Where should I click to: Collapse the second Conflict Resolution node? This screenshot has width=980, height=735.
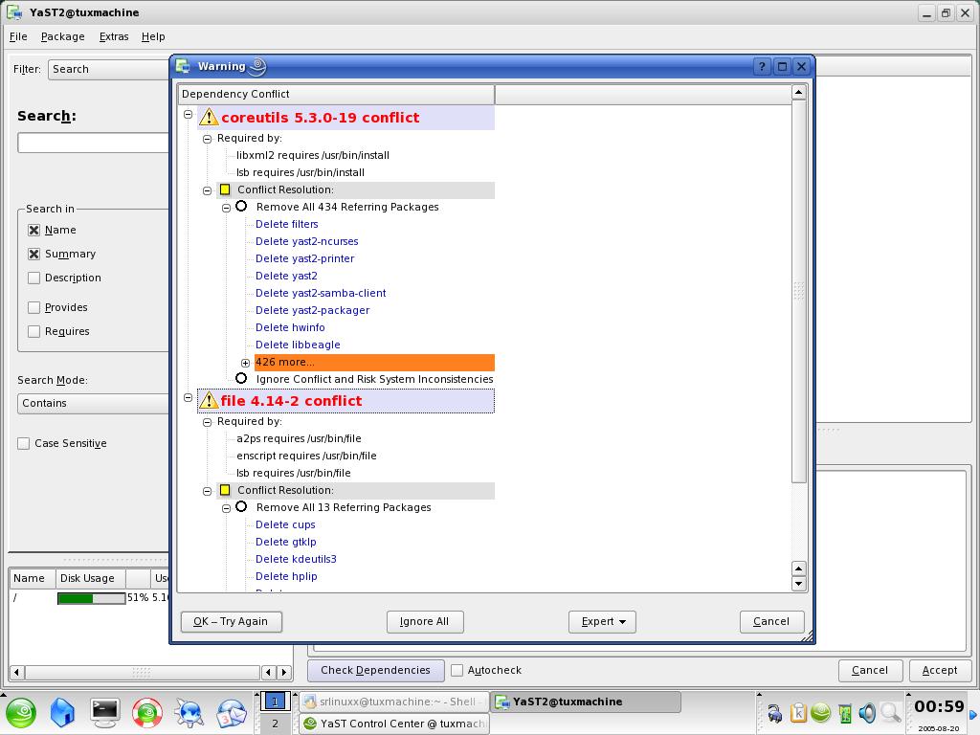207,491
